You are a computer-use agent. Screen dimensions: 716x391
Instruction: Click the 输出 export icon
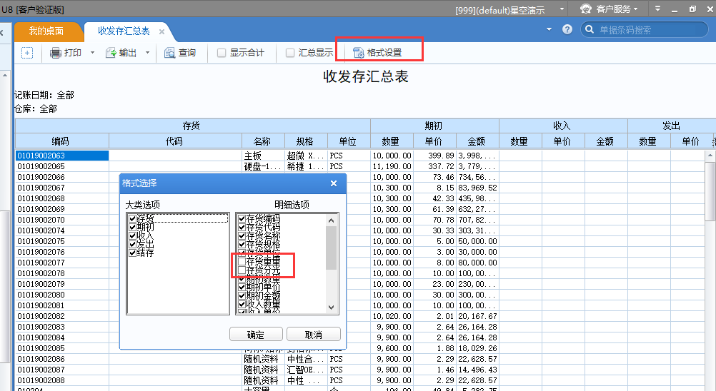pos(111,53)
